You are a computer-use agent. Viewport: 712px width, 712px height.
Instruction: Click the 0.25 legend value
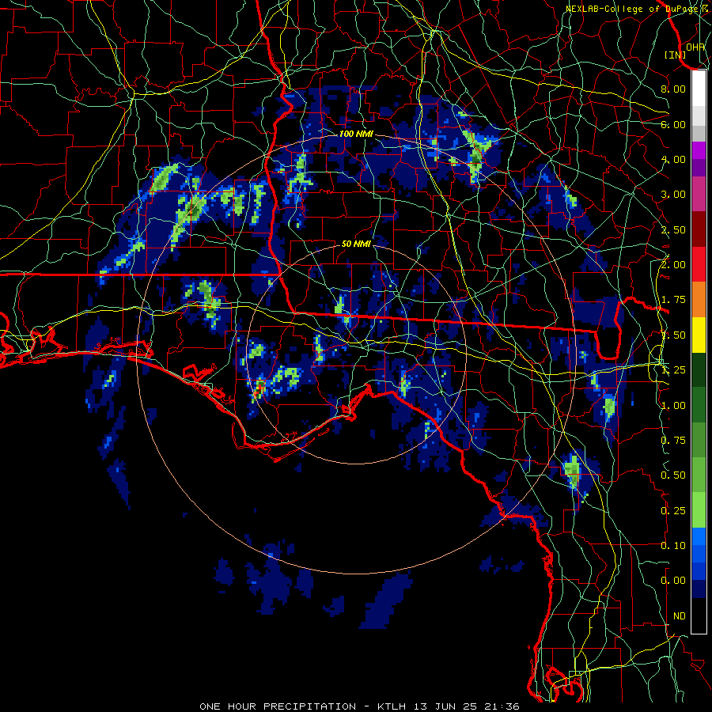pyautogui.click(x=673, y=511)
